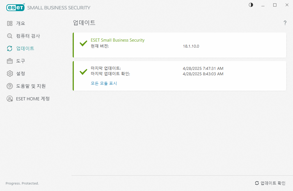Image resolution: width=293 pixels, height=191 pixels.
Task: Click the settings gear icon
Action: point(10,74)
